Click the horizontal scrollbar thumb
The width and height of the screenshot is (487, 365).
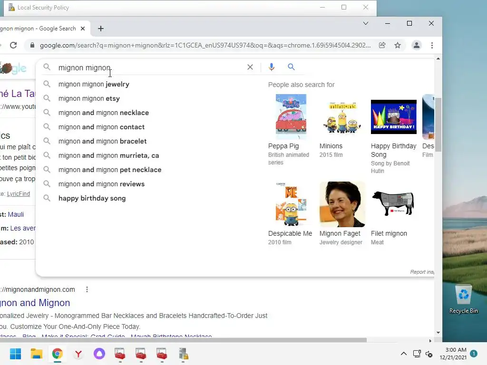pyautogui.click(x=183, y=340)
